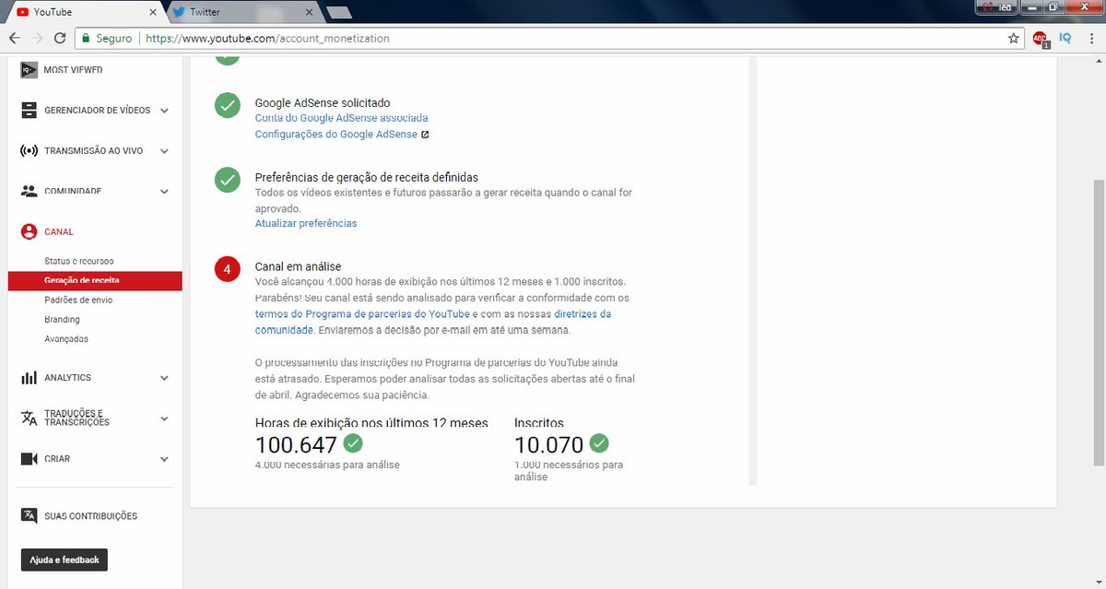
Task: Open the diretrizes da comunidade link
Action: point(433,322)
